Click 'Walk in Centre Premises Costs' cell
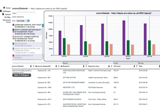The image size is (160, 107). [x=100, y=71]
